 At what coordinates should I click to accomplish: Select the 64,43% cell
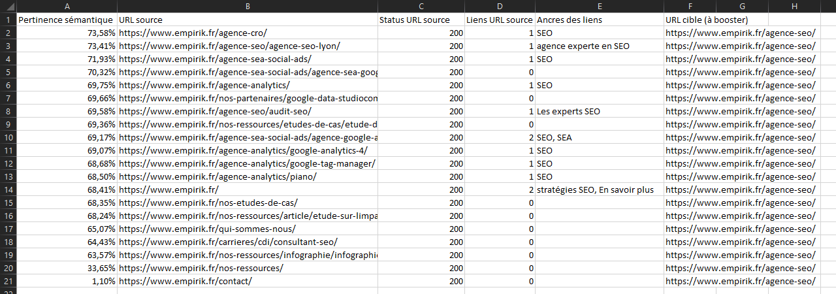pyautogui.click(x=67, y=242)
